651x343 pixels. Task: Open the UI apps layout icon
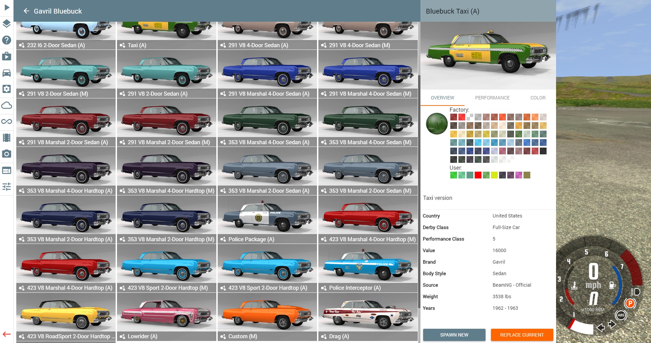(x=7, y=170)
